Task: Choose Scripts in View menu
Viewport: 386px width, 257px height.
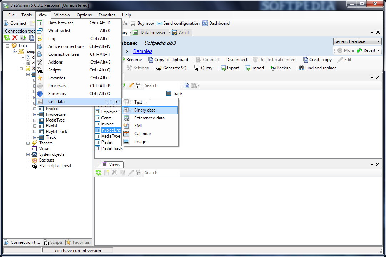Action: pyautogui.click(x=79, y=70)
